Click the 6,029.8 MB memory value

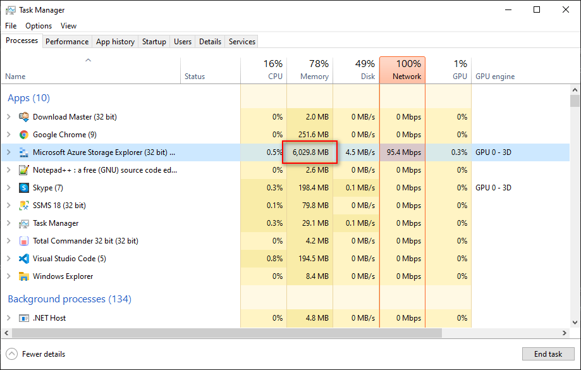coord(310,152)
